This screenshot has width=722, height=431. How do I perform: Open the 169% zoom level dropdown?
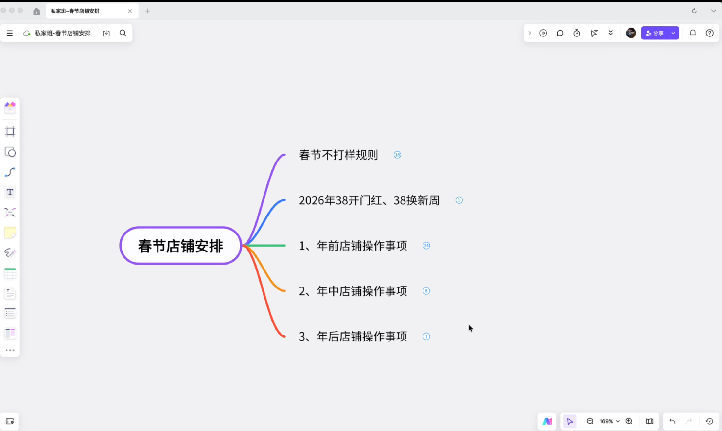(609, 421)
